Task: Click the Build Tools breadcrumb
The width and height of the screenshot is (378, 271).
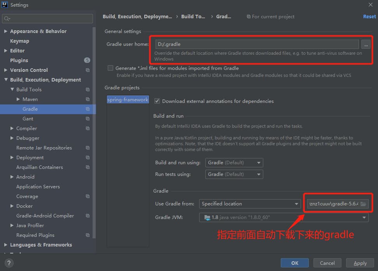Action: (x=193, y=17)
